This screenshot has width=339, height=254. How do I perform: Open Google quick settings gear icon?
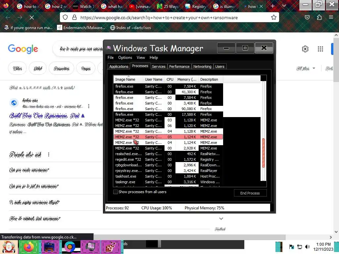coord(305,49)
